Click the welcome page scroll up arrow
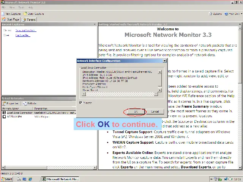The image size is (243, 182). 240,28
